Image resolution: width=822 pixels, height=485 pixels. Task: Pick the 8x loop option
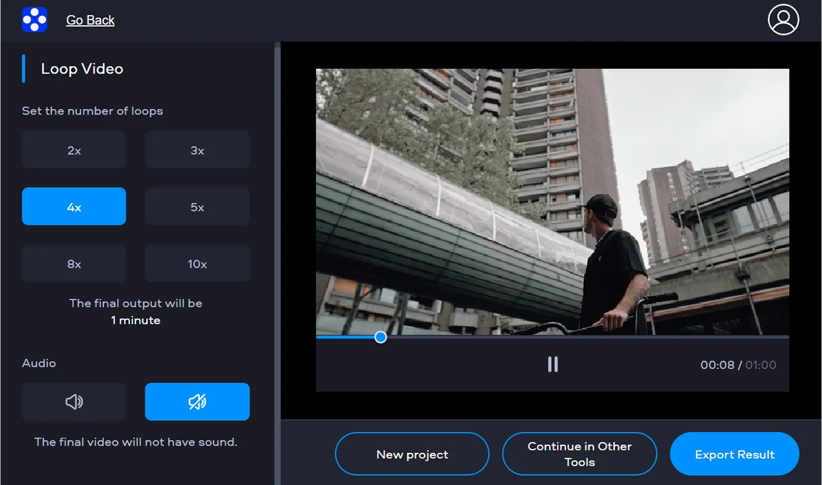pyautogui.click(x=74, y=263)
